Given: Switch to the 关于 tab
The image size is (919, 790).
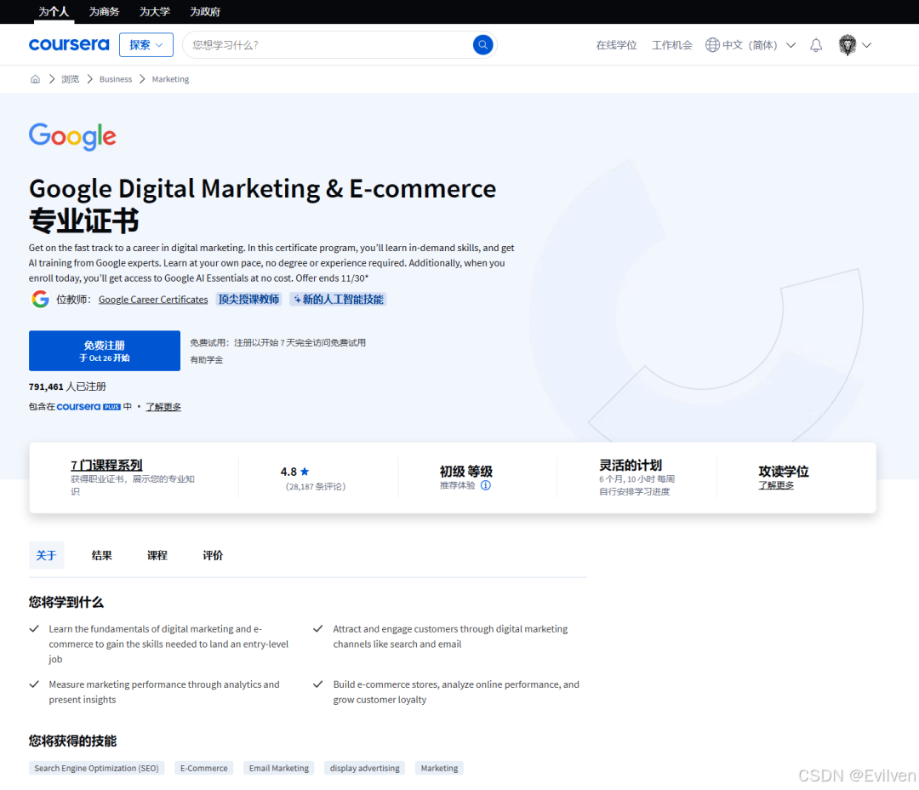Looking at the screenshot, I should tap(46, 555).
